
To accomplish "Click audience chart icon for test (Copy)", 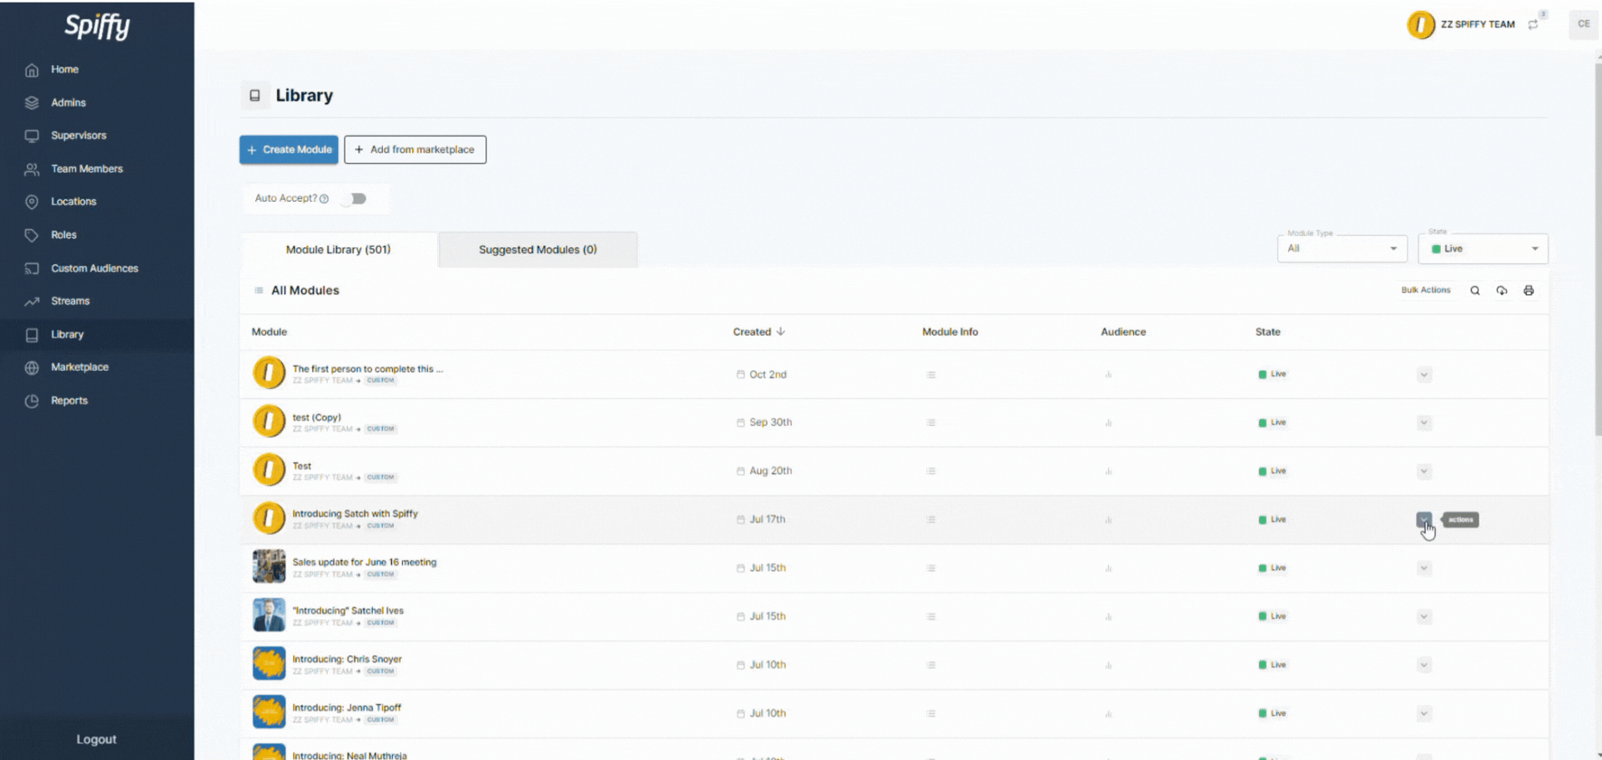I will point(1108,423).
